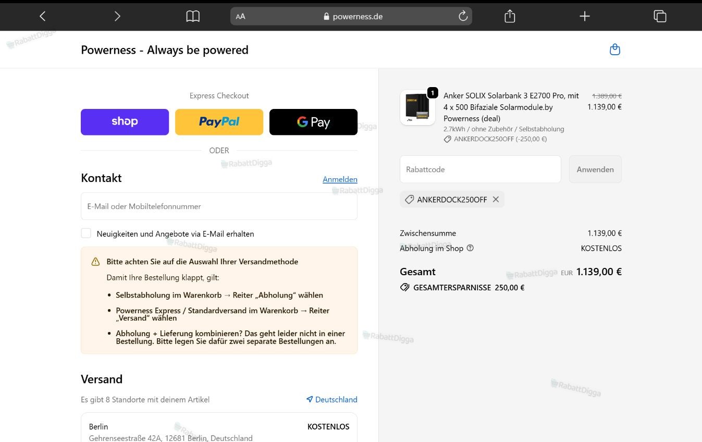Image resolution: width=702 pixels, height=442 pixels.
Task: Click the Es gibt 8 Standorte text
Action: click(x=145, y=400)
